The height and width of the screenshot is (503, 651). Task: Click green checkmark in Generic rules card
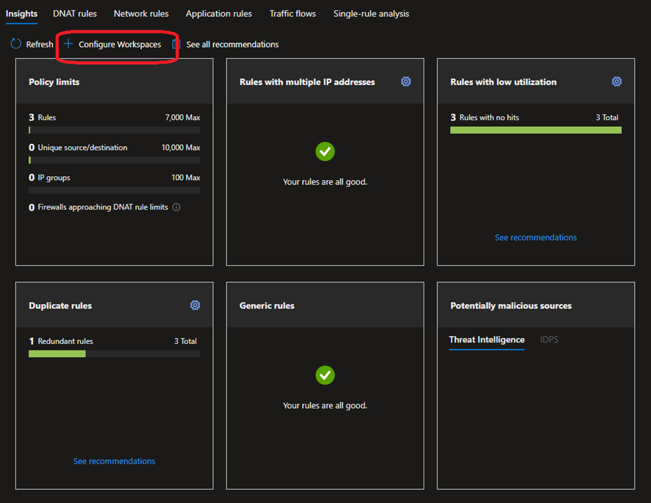tap(325, 375)
